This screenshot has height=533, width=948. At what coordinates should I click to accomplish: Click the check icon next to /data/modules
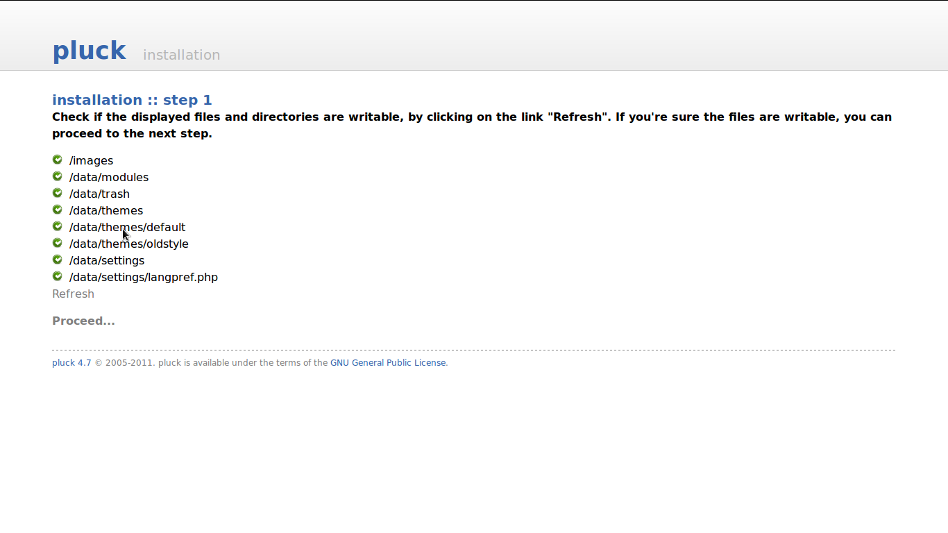(58, 176)
